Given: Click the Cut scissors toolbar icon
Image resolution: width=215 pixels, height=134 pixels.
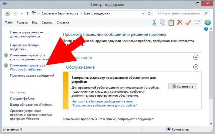Looking at the screenshot, I should pos(154,22).
